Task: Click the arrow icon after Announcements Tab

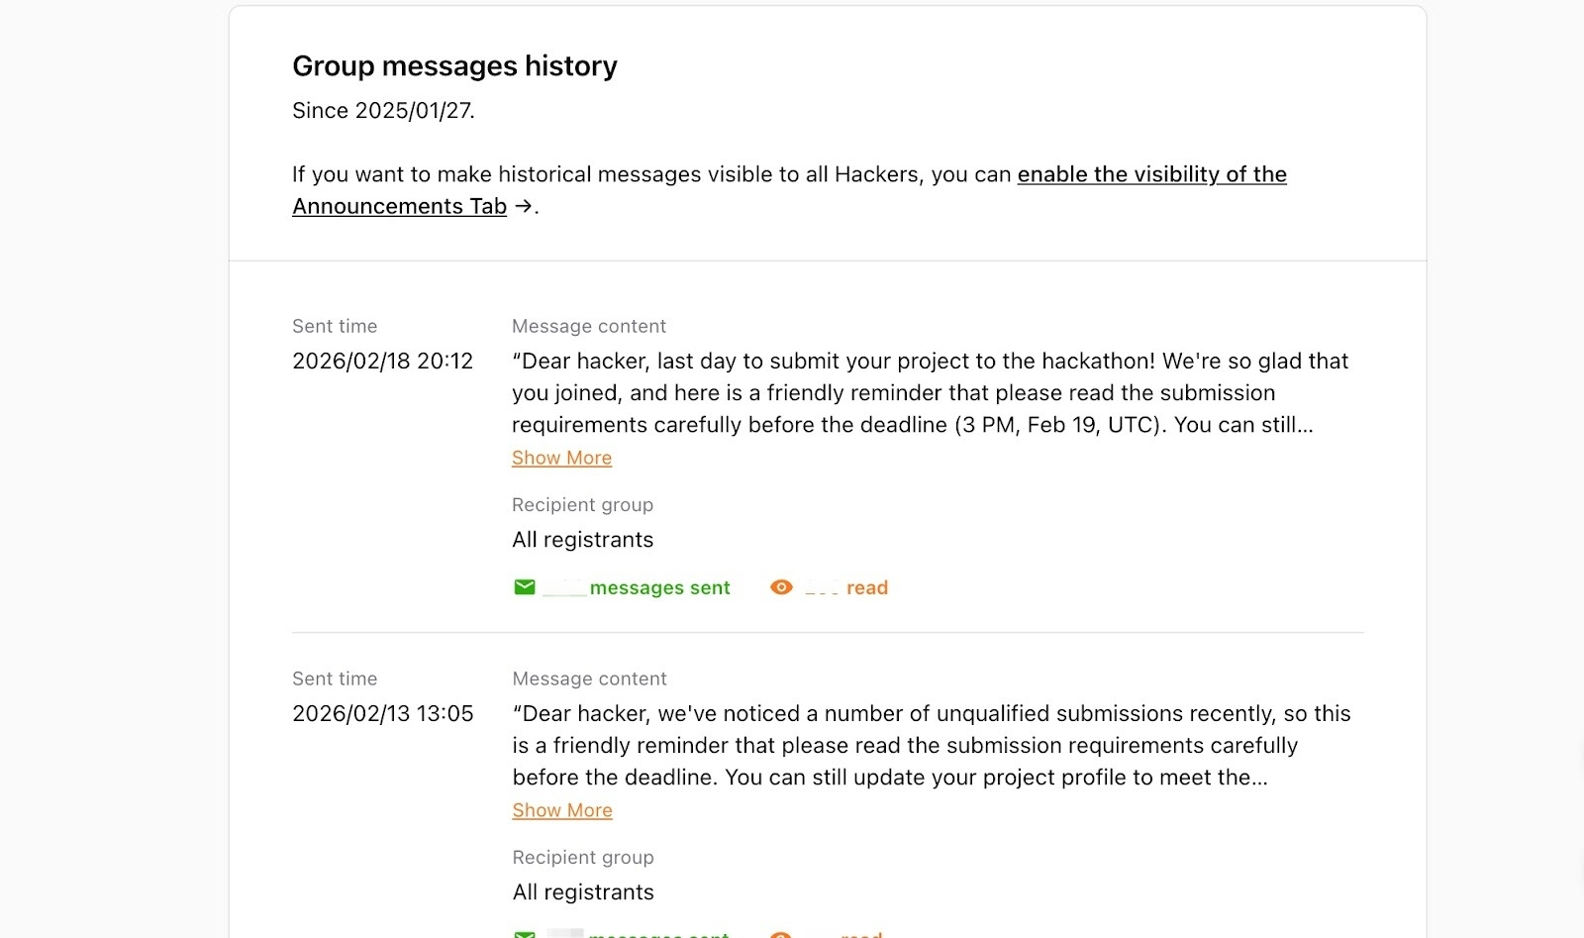Action: [x=524, y=206]
